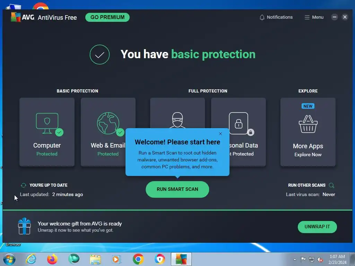Open the hamburger Menu
This screenshot has height=266, width=355.
coord(314,17)
